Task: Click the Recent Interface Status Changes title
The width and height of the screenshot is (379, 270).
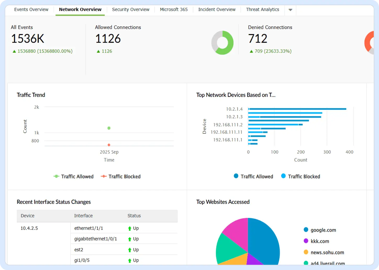Action: 54,202
